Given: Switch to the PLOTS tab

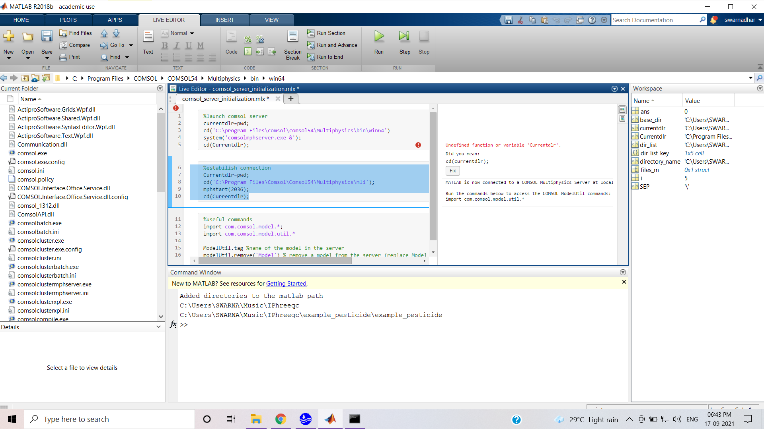Looking at the screenshot, I should 68,20.
